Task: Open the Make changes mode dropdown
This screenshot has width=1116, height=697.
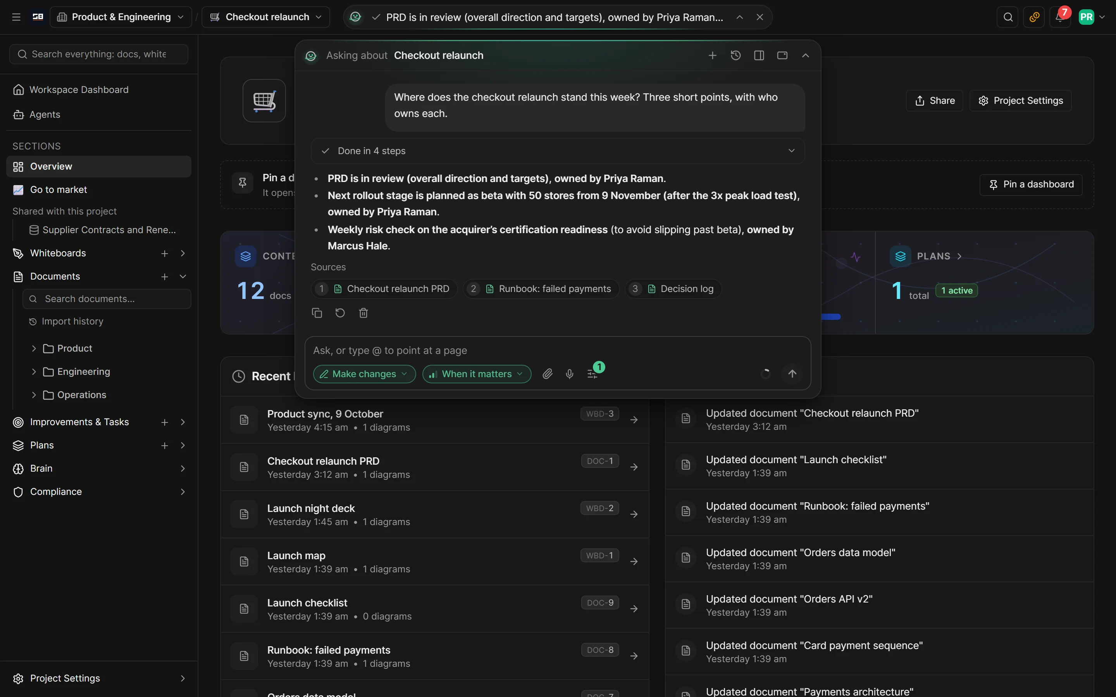Action: click(x=364, y=374)
